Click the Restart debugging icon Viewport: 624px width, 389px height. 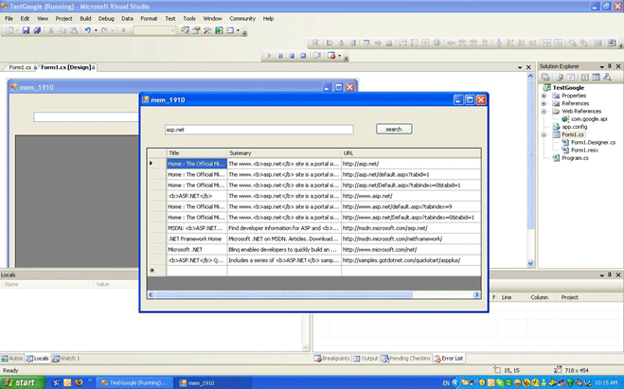[x=303, y=56]
